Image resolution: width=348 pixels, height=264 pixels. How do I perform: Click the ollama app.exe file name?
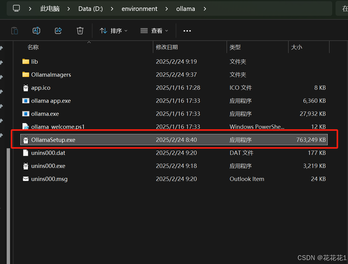51,101
